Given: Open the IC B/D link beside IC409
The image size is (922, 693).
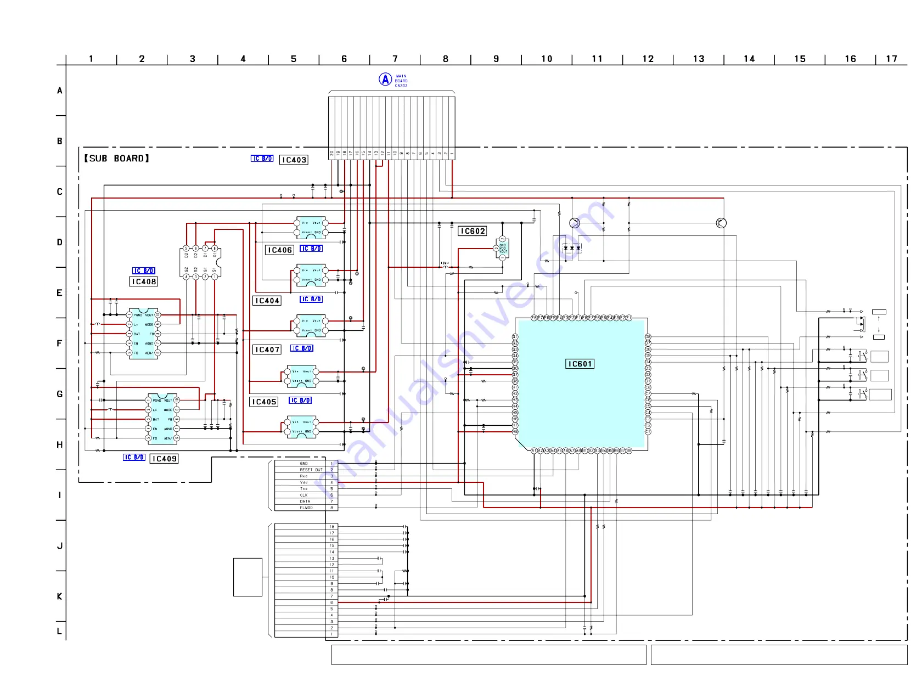Looking at the screenshot, I should [x=134, y=457].
